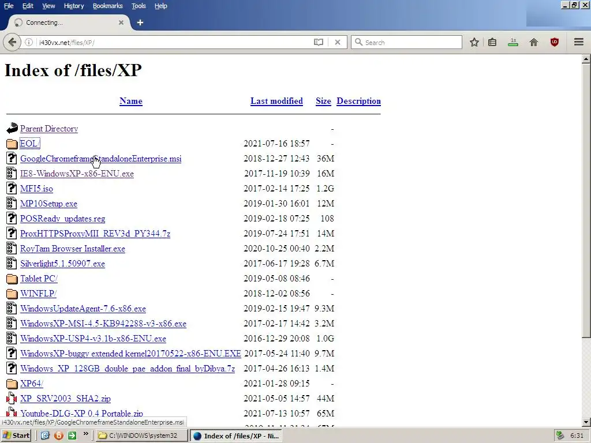
Task: Click the compressed icon beside XP_SRV2003_SHA2.zip
Action: coord(12,398)
